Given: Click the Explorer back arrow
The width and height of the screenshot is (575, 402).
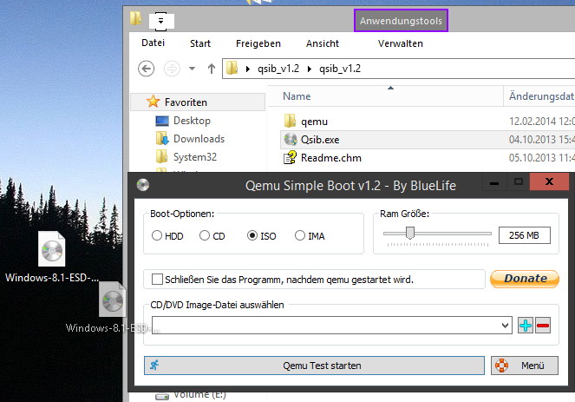Looking at the screenshot, I should 146,69.
